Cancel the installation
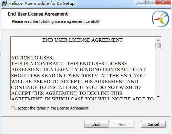The height and width of the screenshot is (134, 172). tap(153, 124)
